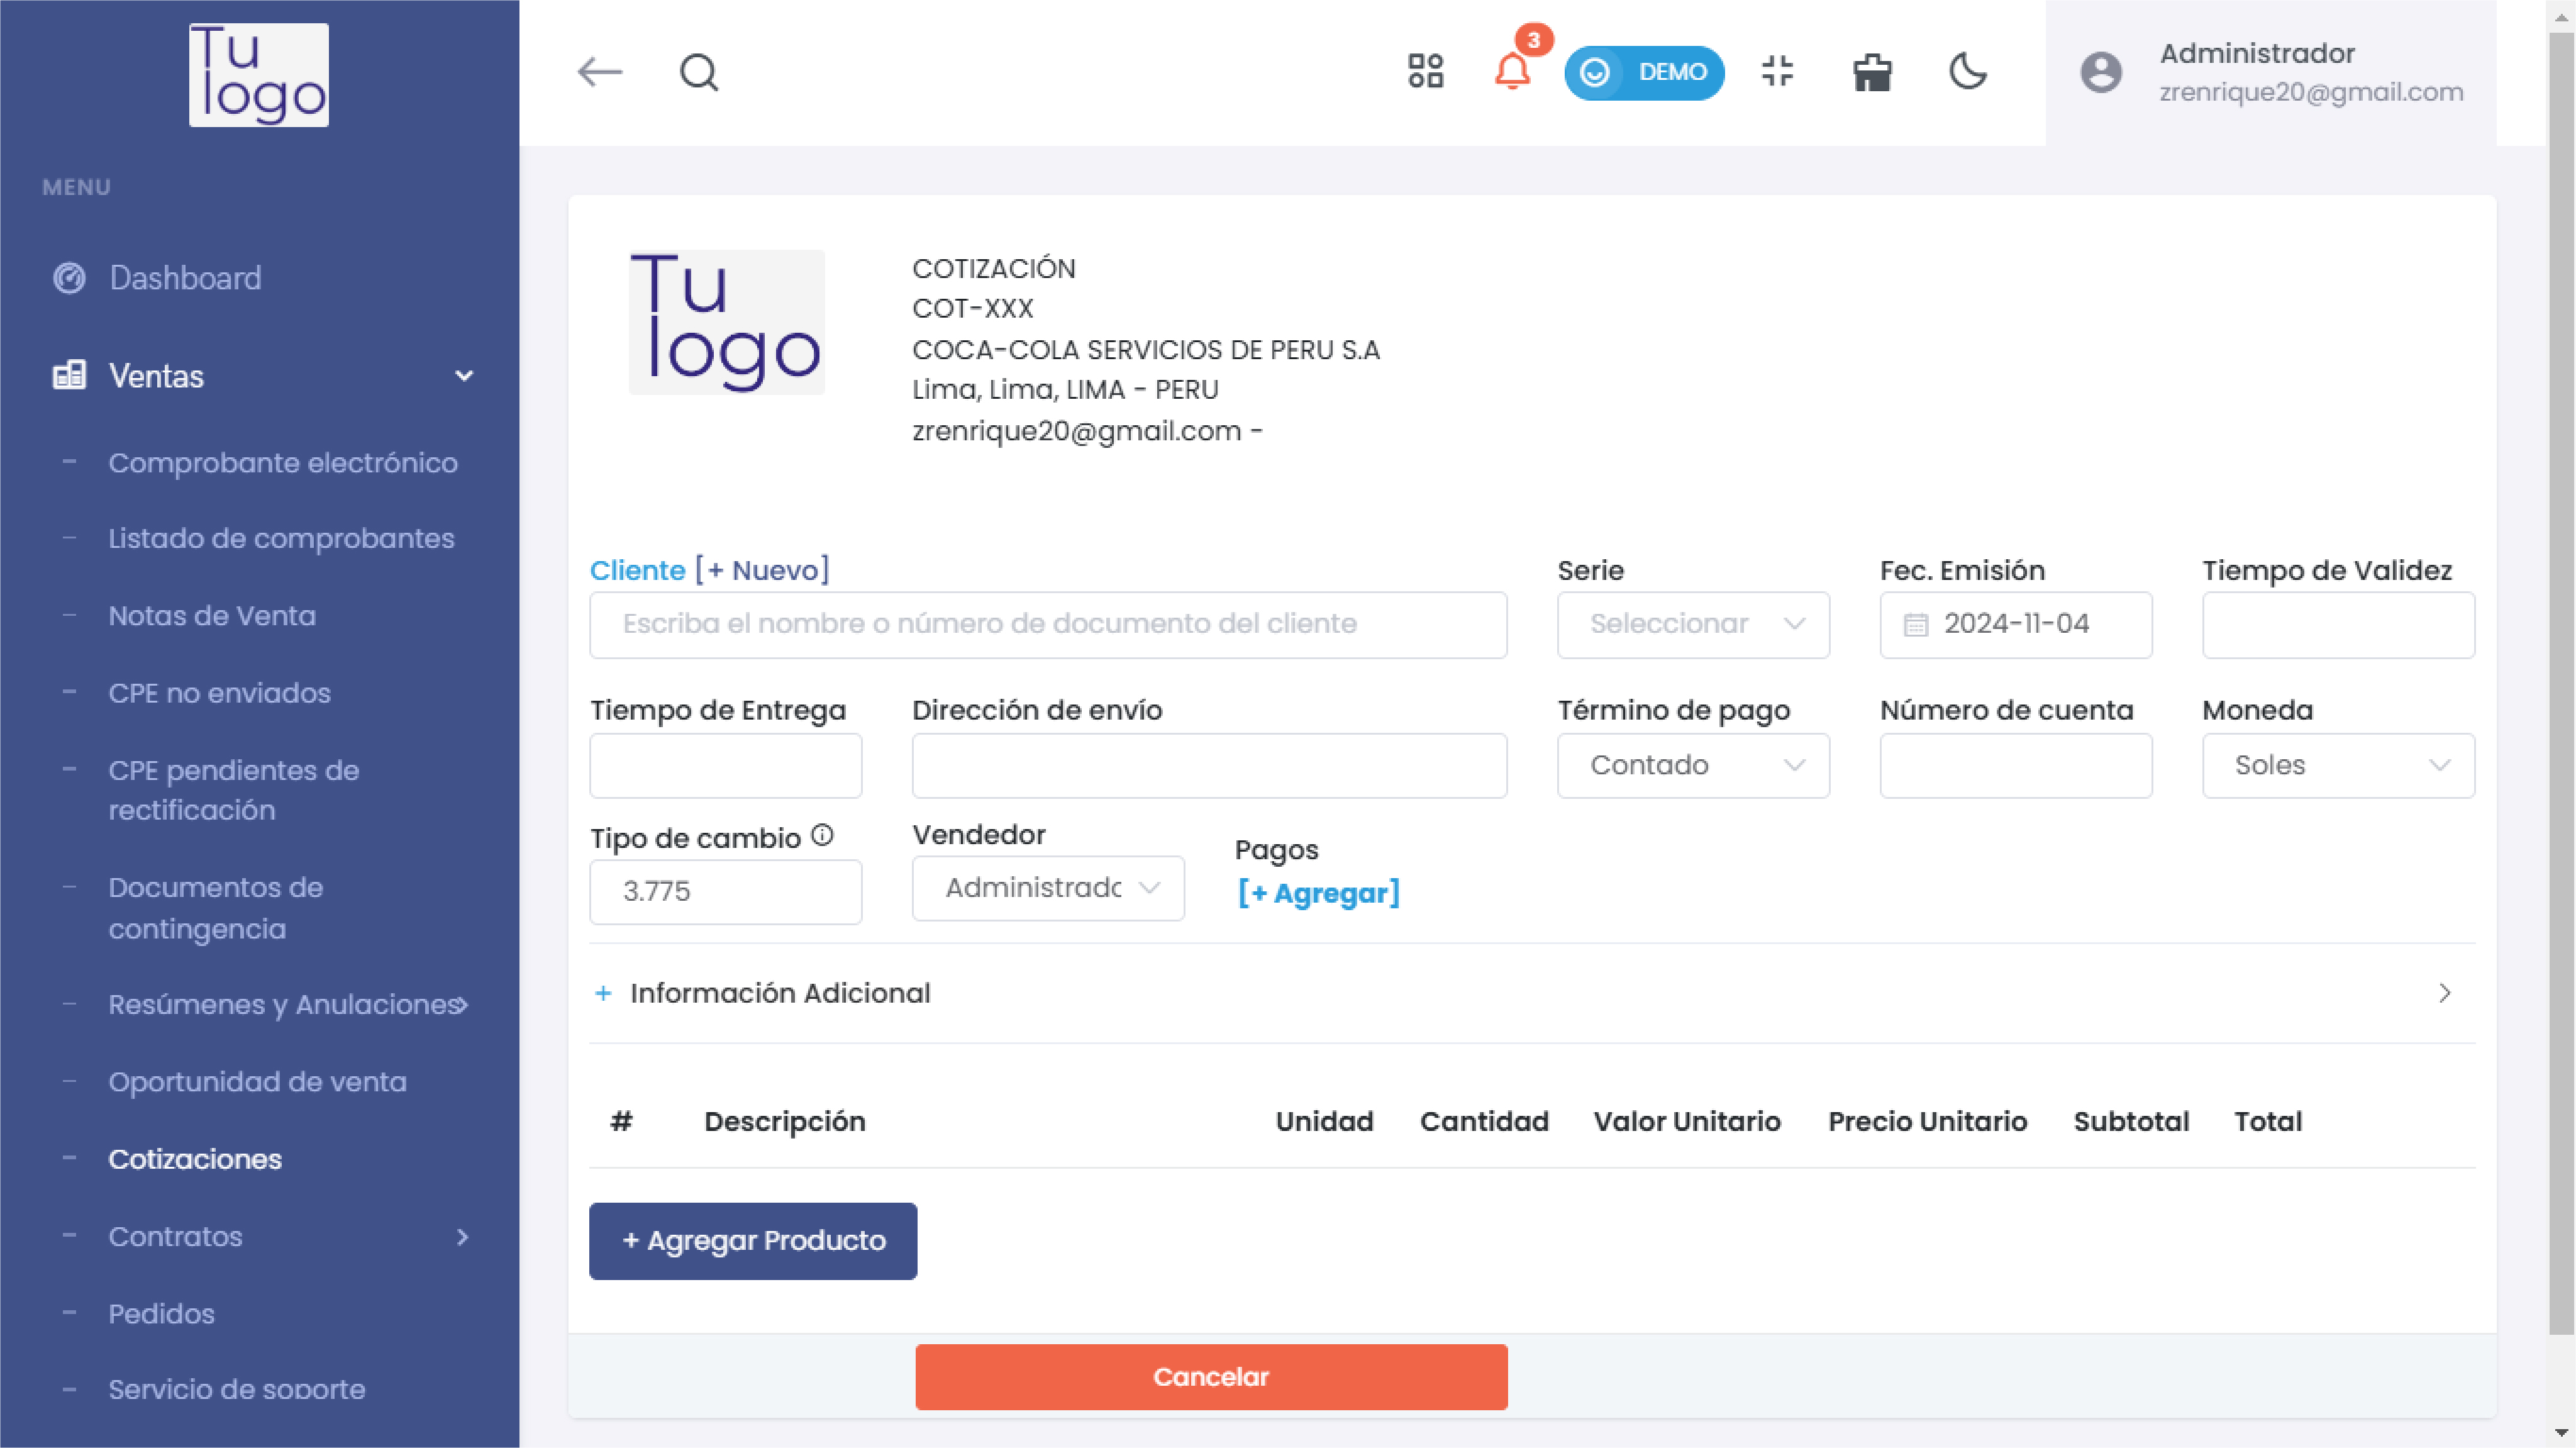Image resolution: width=2576 pixels, height=1448 pixels.
Task: Open notifications bell with badge
Action: click(x=1512, y=72)
